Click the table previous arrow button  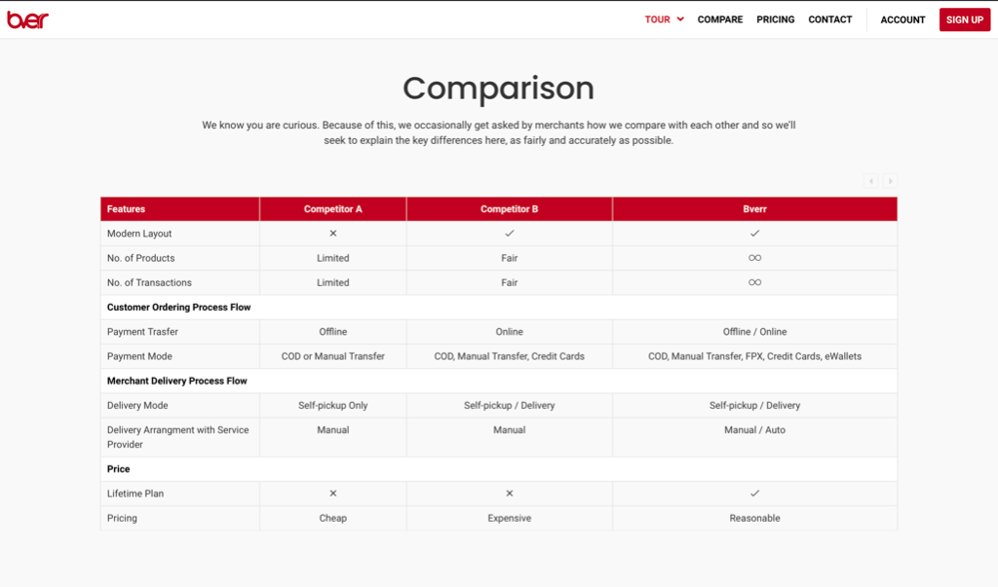pyautogui.click(x=870, y=181)
